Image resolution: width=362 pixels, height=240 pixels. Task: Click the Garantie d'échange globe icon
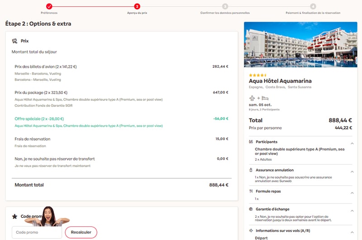[x=251, y=209]
